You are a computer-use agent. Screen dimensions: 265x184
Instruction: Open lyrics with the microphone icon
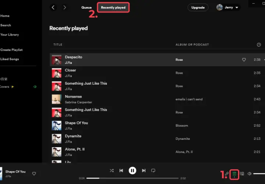pos(227,174)
